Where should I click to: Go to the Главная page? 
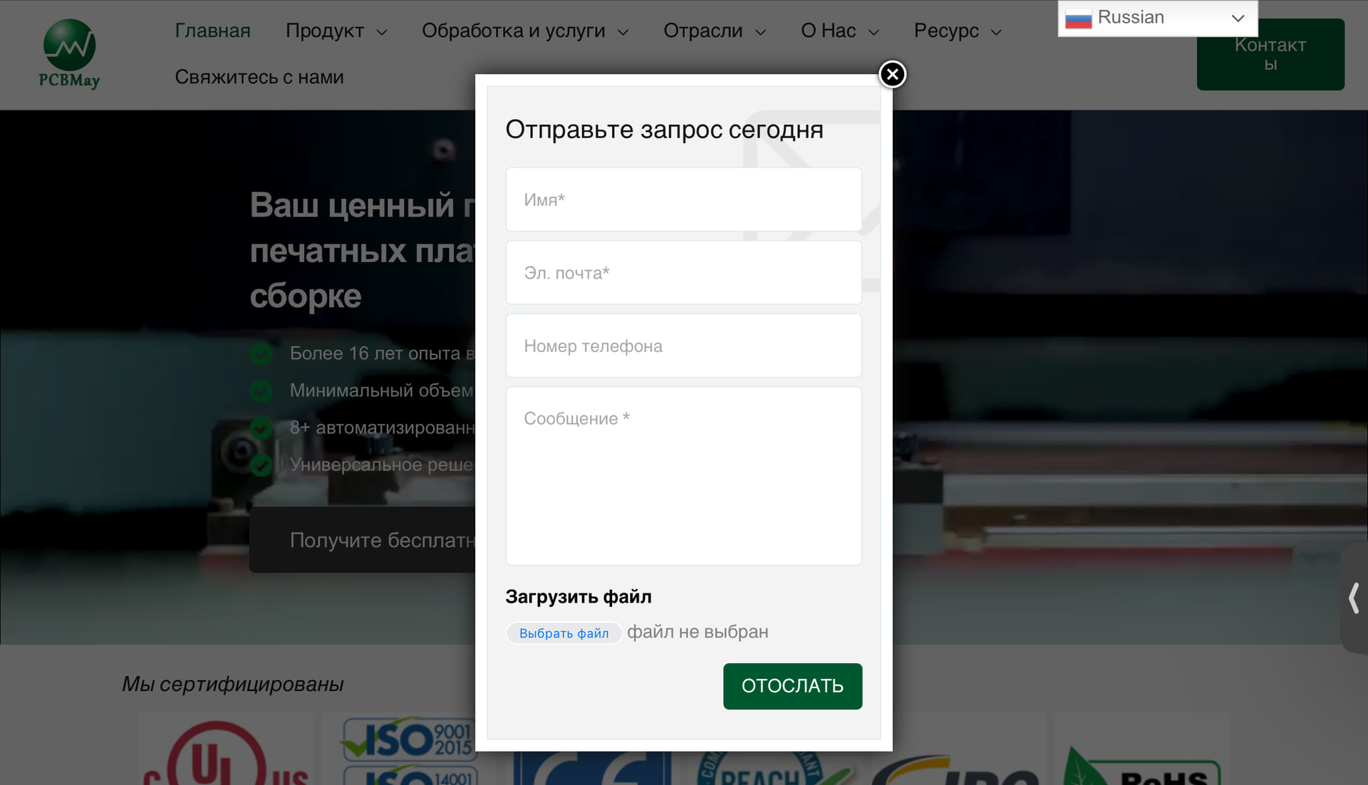point(212,31)
